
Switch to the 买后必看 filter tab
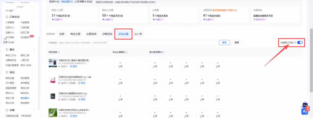click(123, 34)
